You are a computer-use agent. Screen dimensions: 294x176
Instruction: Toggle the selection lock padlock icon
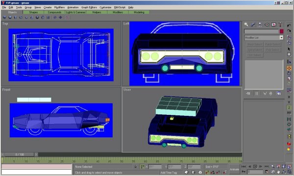135,166
